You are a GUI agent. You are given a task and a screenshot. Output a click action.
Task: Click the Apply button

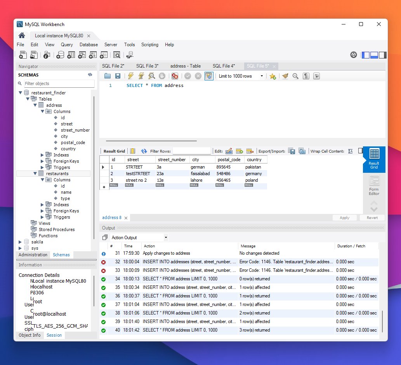pyautogui.click(x=344, y=218)
